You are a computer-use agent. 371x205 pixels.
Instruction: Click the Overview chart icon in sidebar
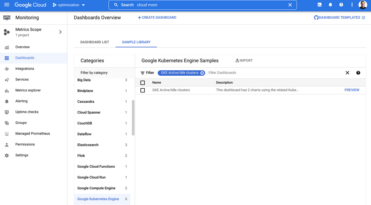7,47
